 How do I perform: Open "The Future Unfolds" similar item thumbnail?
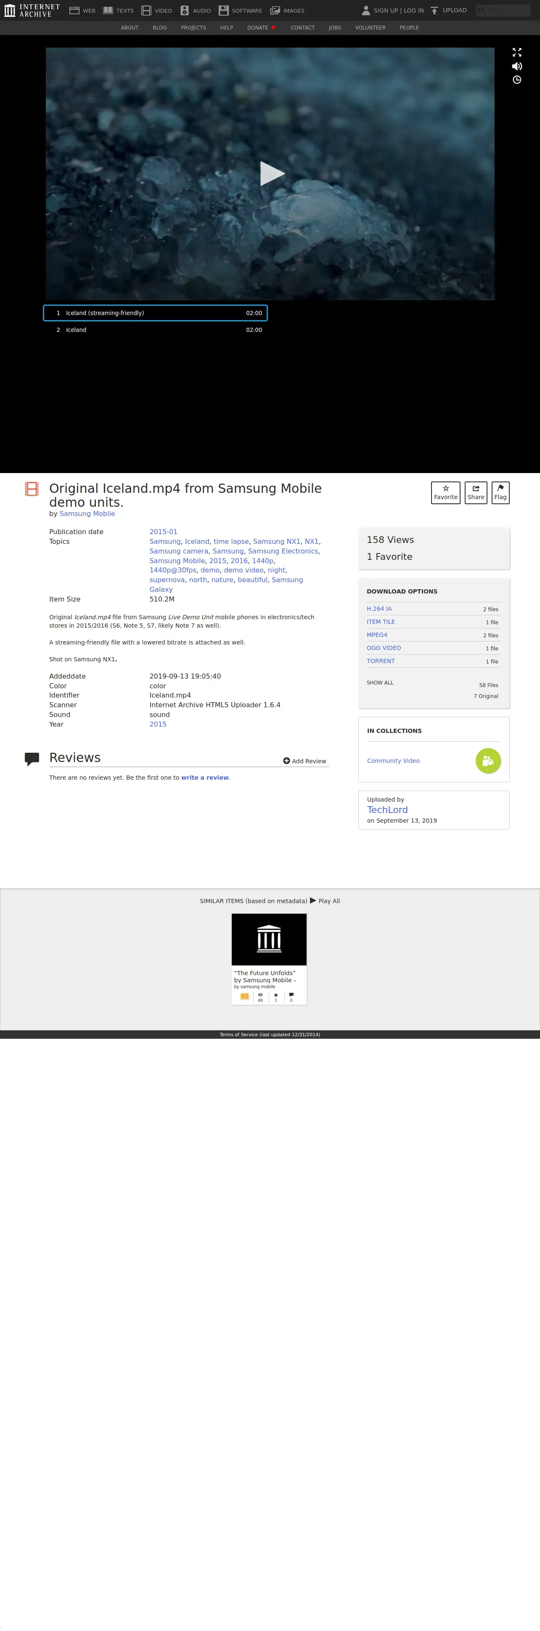coord(269,939)
